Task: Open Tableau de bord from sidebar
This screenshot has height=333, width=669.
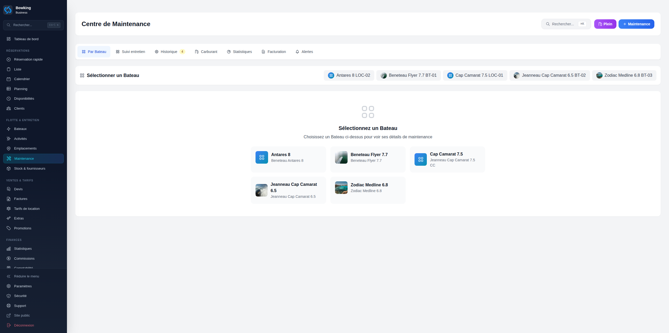Action: [33, 39]
